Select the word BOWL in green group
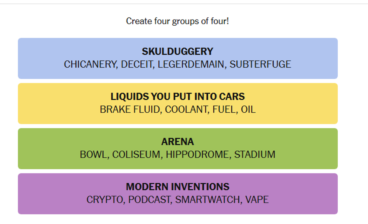Image resolution: width=368 pixels, height=224 pixels. pos(94,155)
